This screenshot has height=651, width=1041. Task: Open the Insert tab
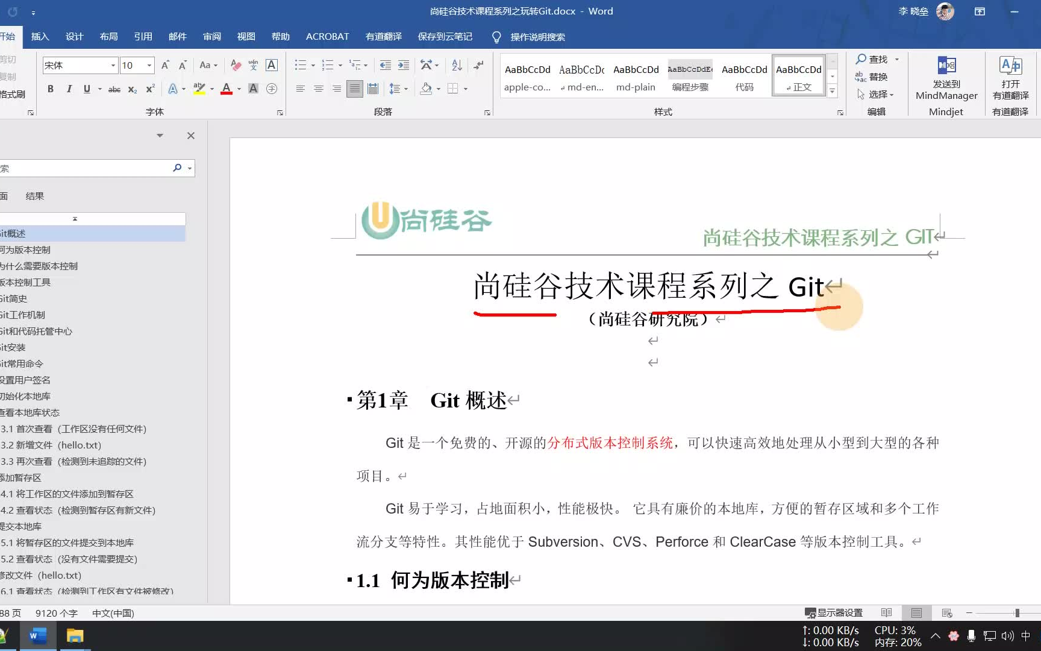pyautogui.click(x=40, y=37)
